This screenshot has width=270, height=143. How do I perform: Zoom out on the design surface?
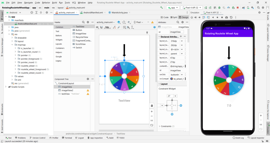152,116
